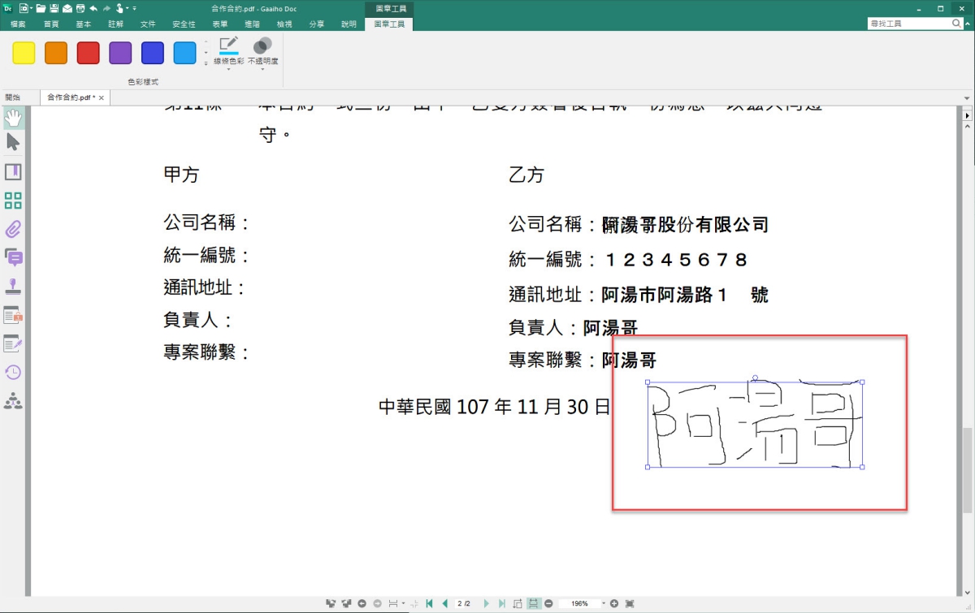Screen dimensions: 975x613
Task: Click the previous view back circle arrow
Action: 362,604
